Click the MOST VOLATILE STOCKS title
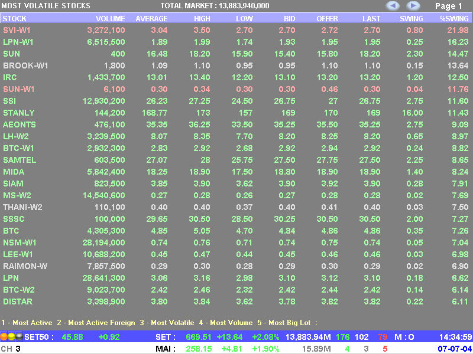The width and height of the screenshot is (473, 354). (x=46, y=6)
